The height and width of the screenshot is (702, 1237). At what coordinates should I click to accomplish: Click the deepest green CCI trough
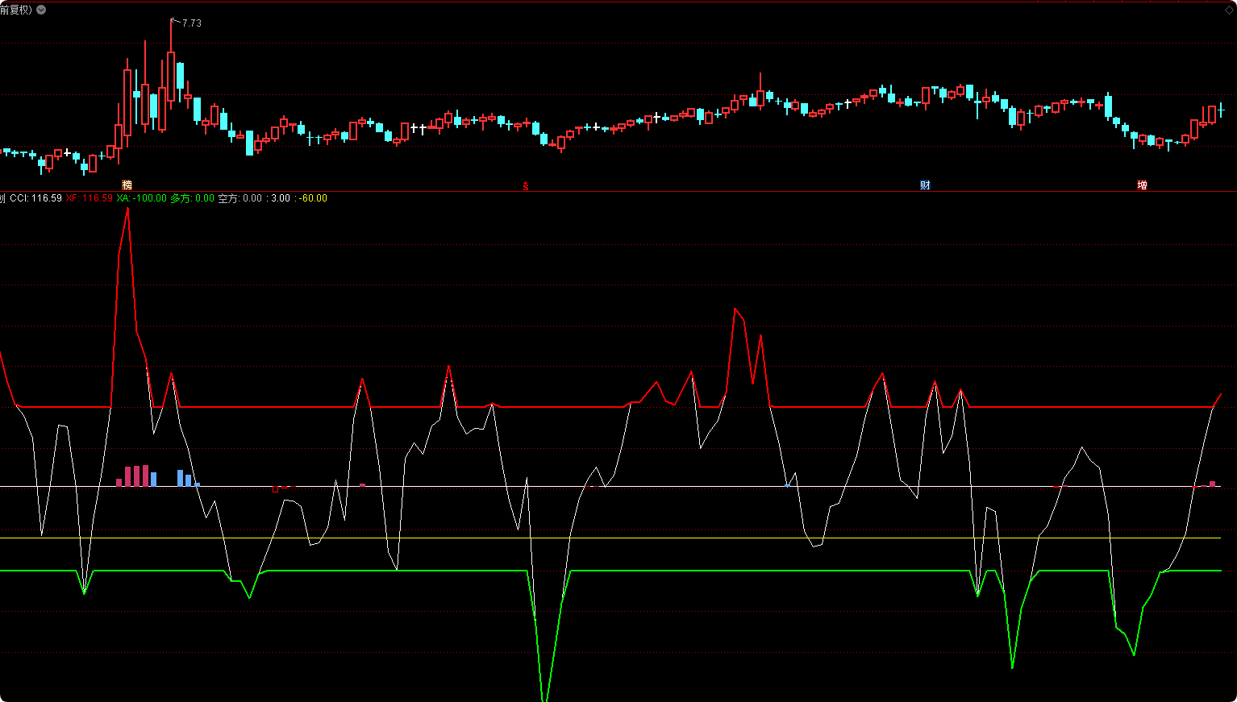(545, 698)
